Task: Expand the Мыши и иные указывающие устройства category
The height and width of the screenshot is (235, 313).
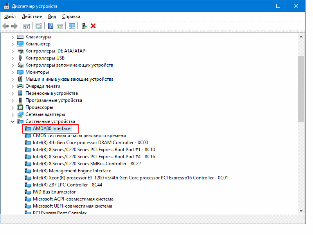Action: pyautogui.click(x=13, y=80)
